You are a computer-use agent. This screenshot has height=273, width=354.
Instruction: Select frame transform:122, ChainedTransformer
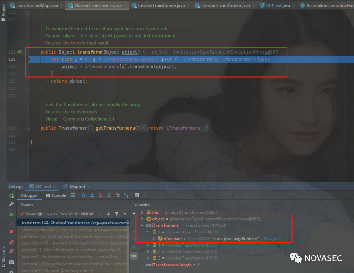[73, 223]
